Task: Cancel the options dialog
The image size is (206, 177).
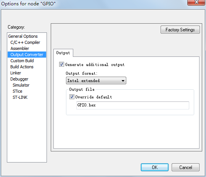Action: 185,167
